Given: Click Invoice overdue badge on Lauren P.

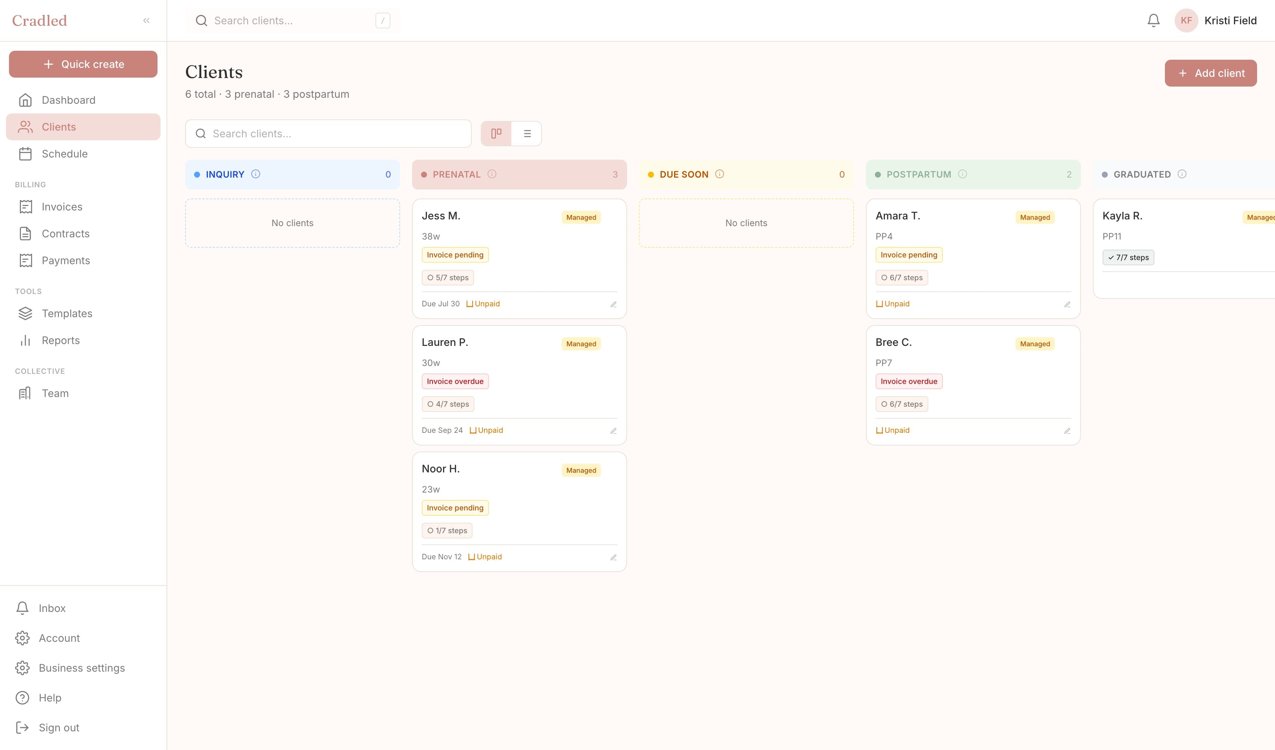Looking at the screenshot, I should pyautogui.click(x=455, y=381).
